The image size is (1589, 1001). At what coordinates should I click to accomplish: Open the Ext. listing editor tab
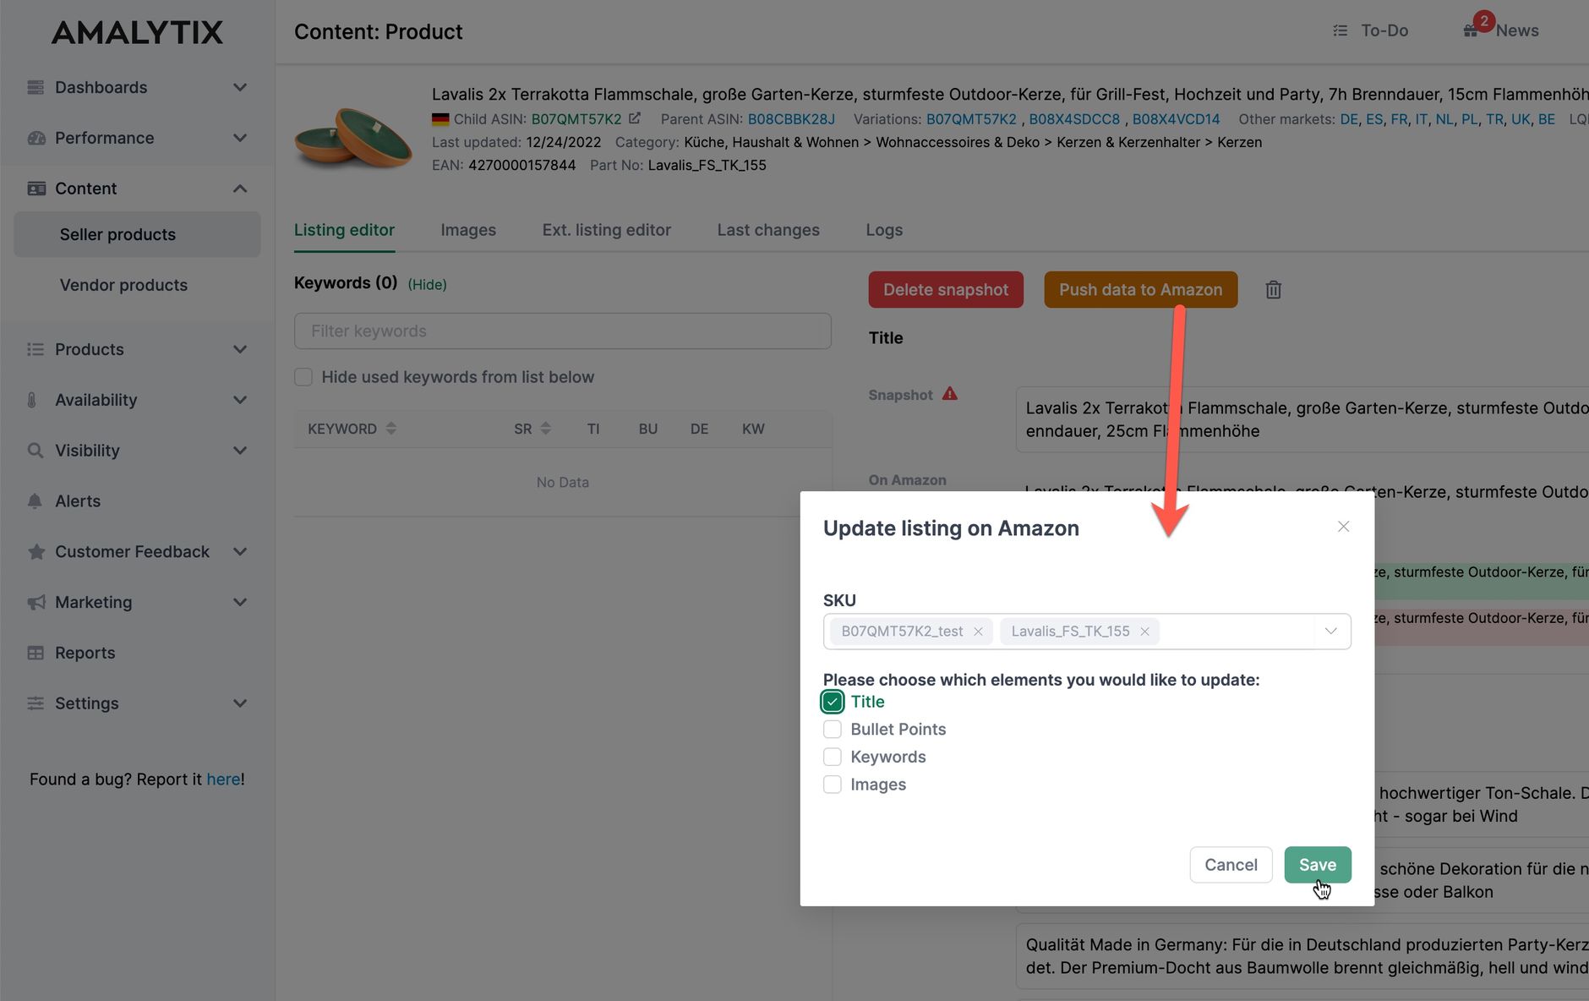tap(607, 230)
